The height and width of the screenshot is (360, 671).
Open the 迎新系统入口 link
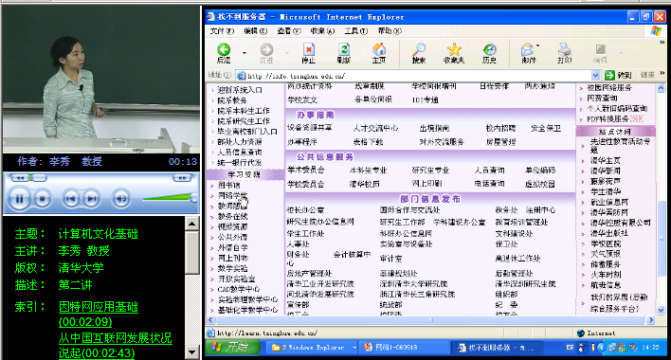click(240, 90)
